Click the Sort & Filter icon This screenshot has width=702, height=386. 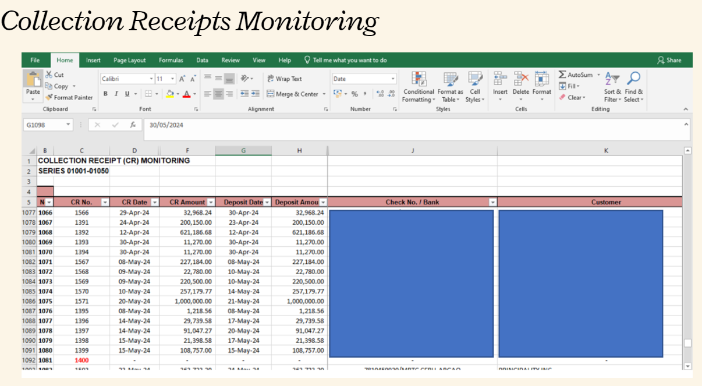pos(612,79)
